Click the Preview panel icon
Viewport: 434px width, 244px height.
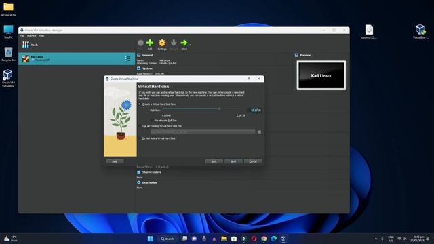coord(296,55)
